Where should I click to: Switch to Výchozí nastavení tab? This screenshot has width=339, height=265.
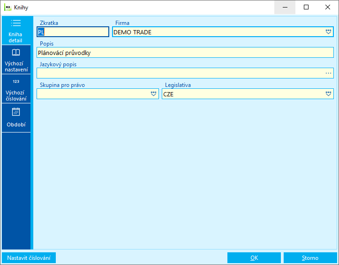pyautogui.click(x=16, y=60)
